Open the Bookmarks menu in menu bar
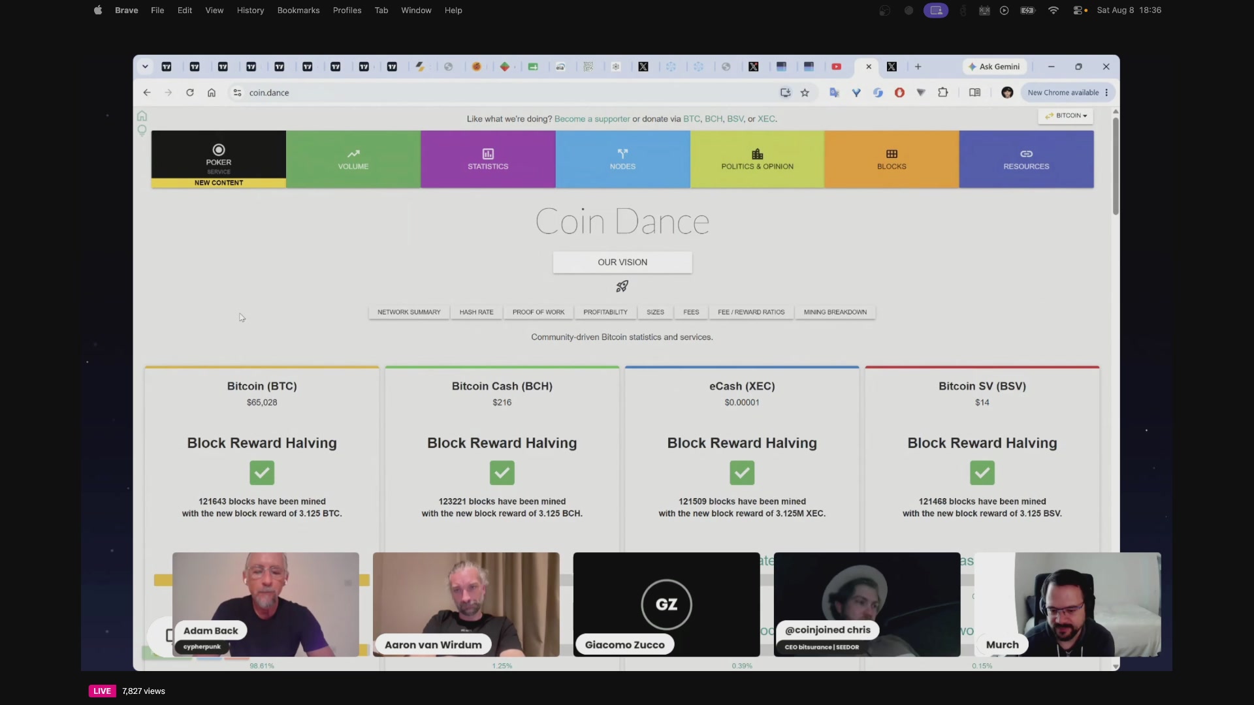 click(x=298, y=10)
